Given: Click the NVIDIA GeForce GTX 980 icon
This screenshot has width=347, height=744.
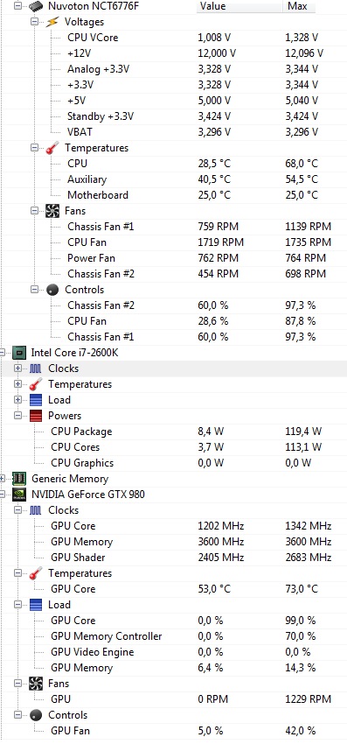Looking at the screenshot, I should click(19, 495).
